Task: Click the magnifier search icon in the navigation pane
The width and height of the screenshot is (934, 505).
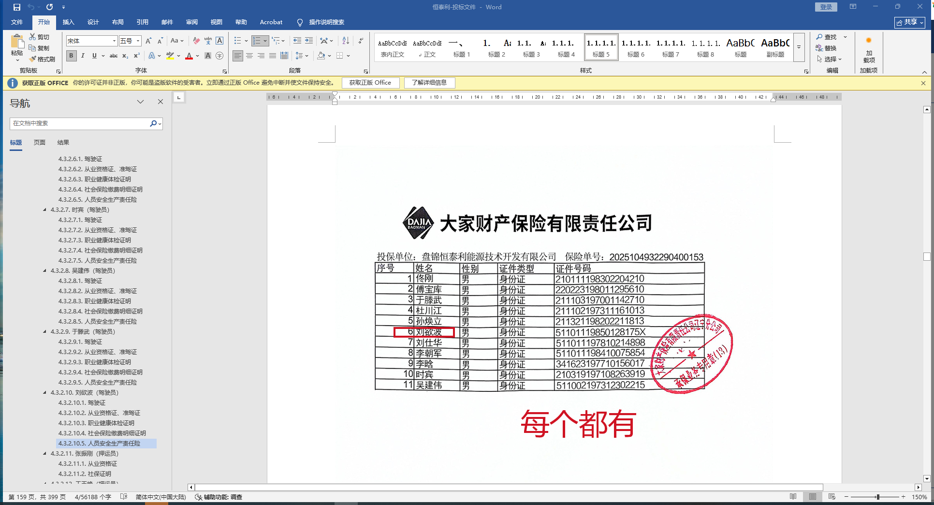Action: 153,123
